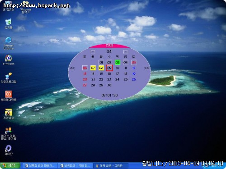Switch to first taskbar window button

click(x=40, y=166)
